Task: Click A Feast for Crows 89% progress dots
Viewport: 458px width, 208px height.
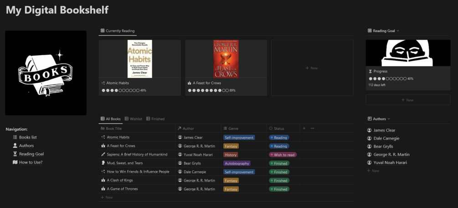Action: [x=208, y=90]
